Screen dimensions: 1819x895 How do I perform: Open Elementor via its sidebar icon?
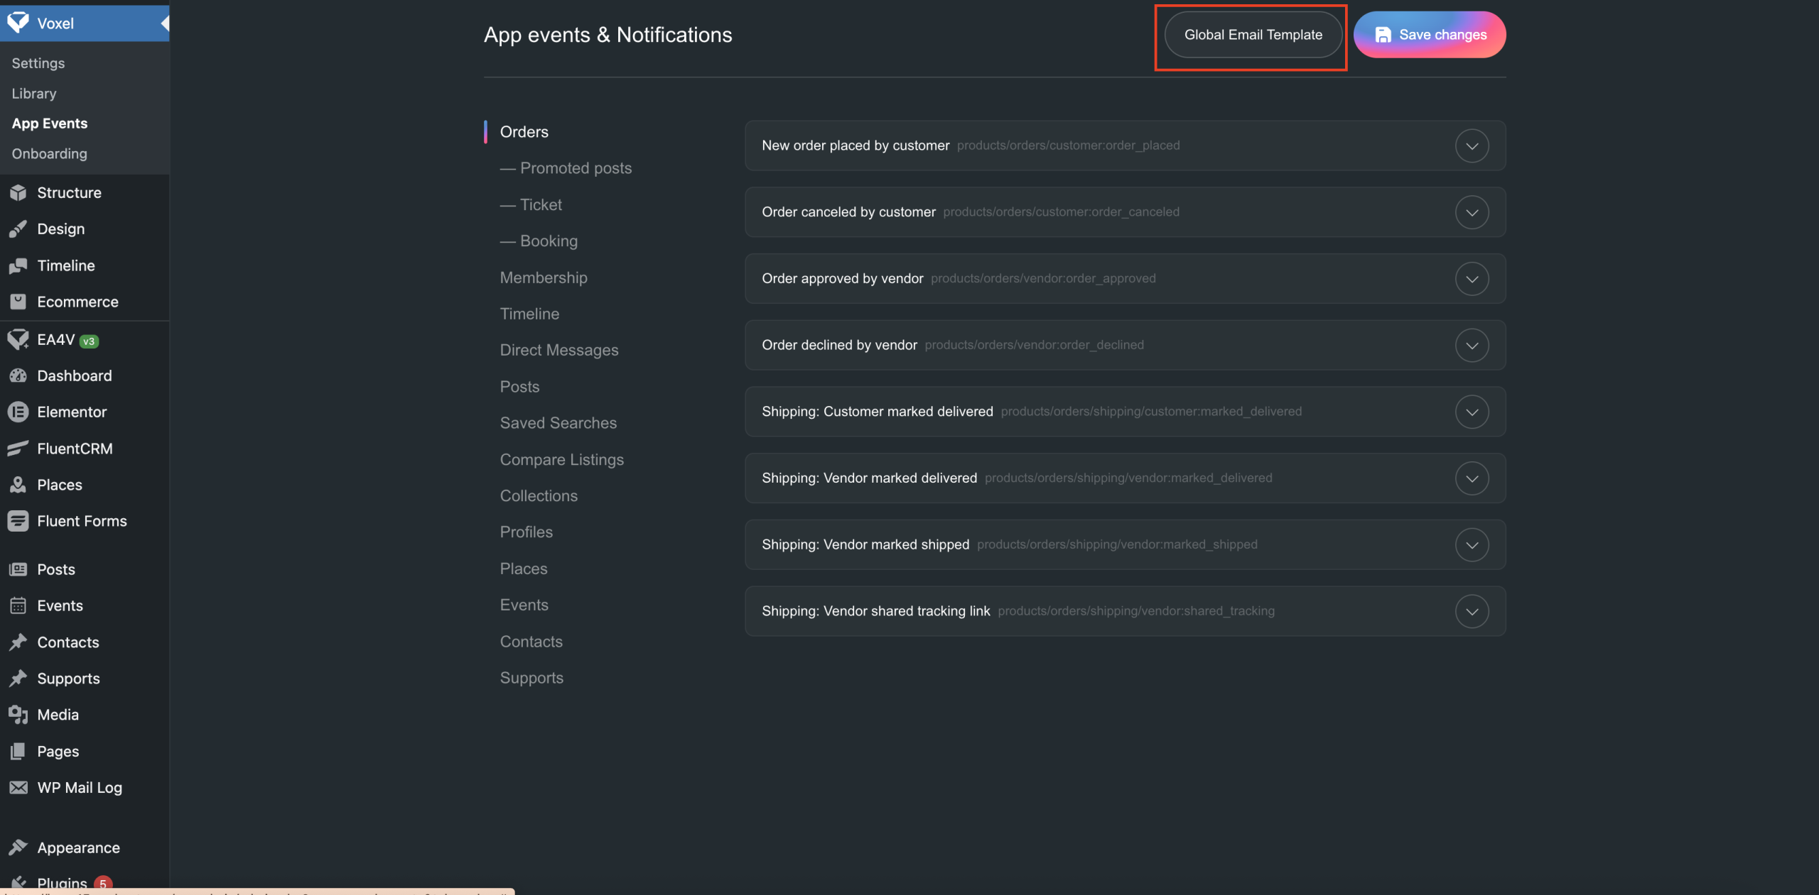18,412
